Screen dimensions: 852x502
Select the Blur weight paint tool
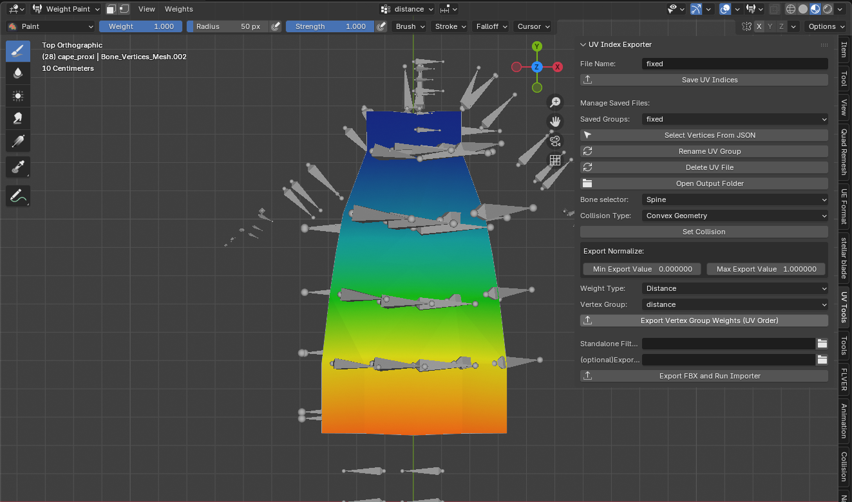[18, 73]
